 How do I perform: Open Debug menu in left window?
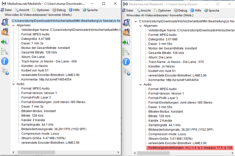(59, 10)
